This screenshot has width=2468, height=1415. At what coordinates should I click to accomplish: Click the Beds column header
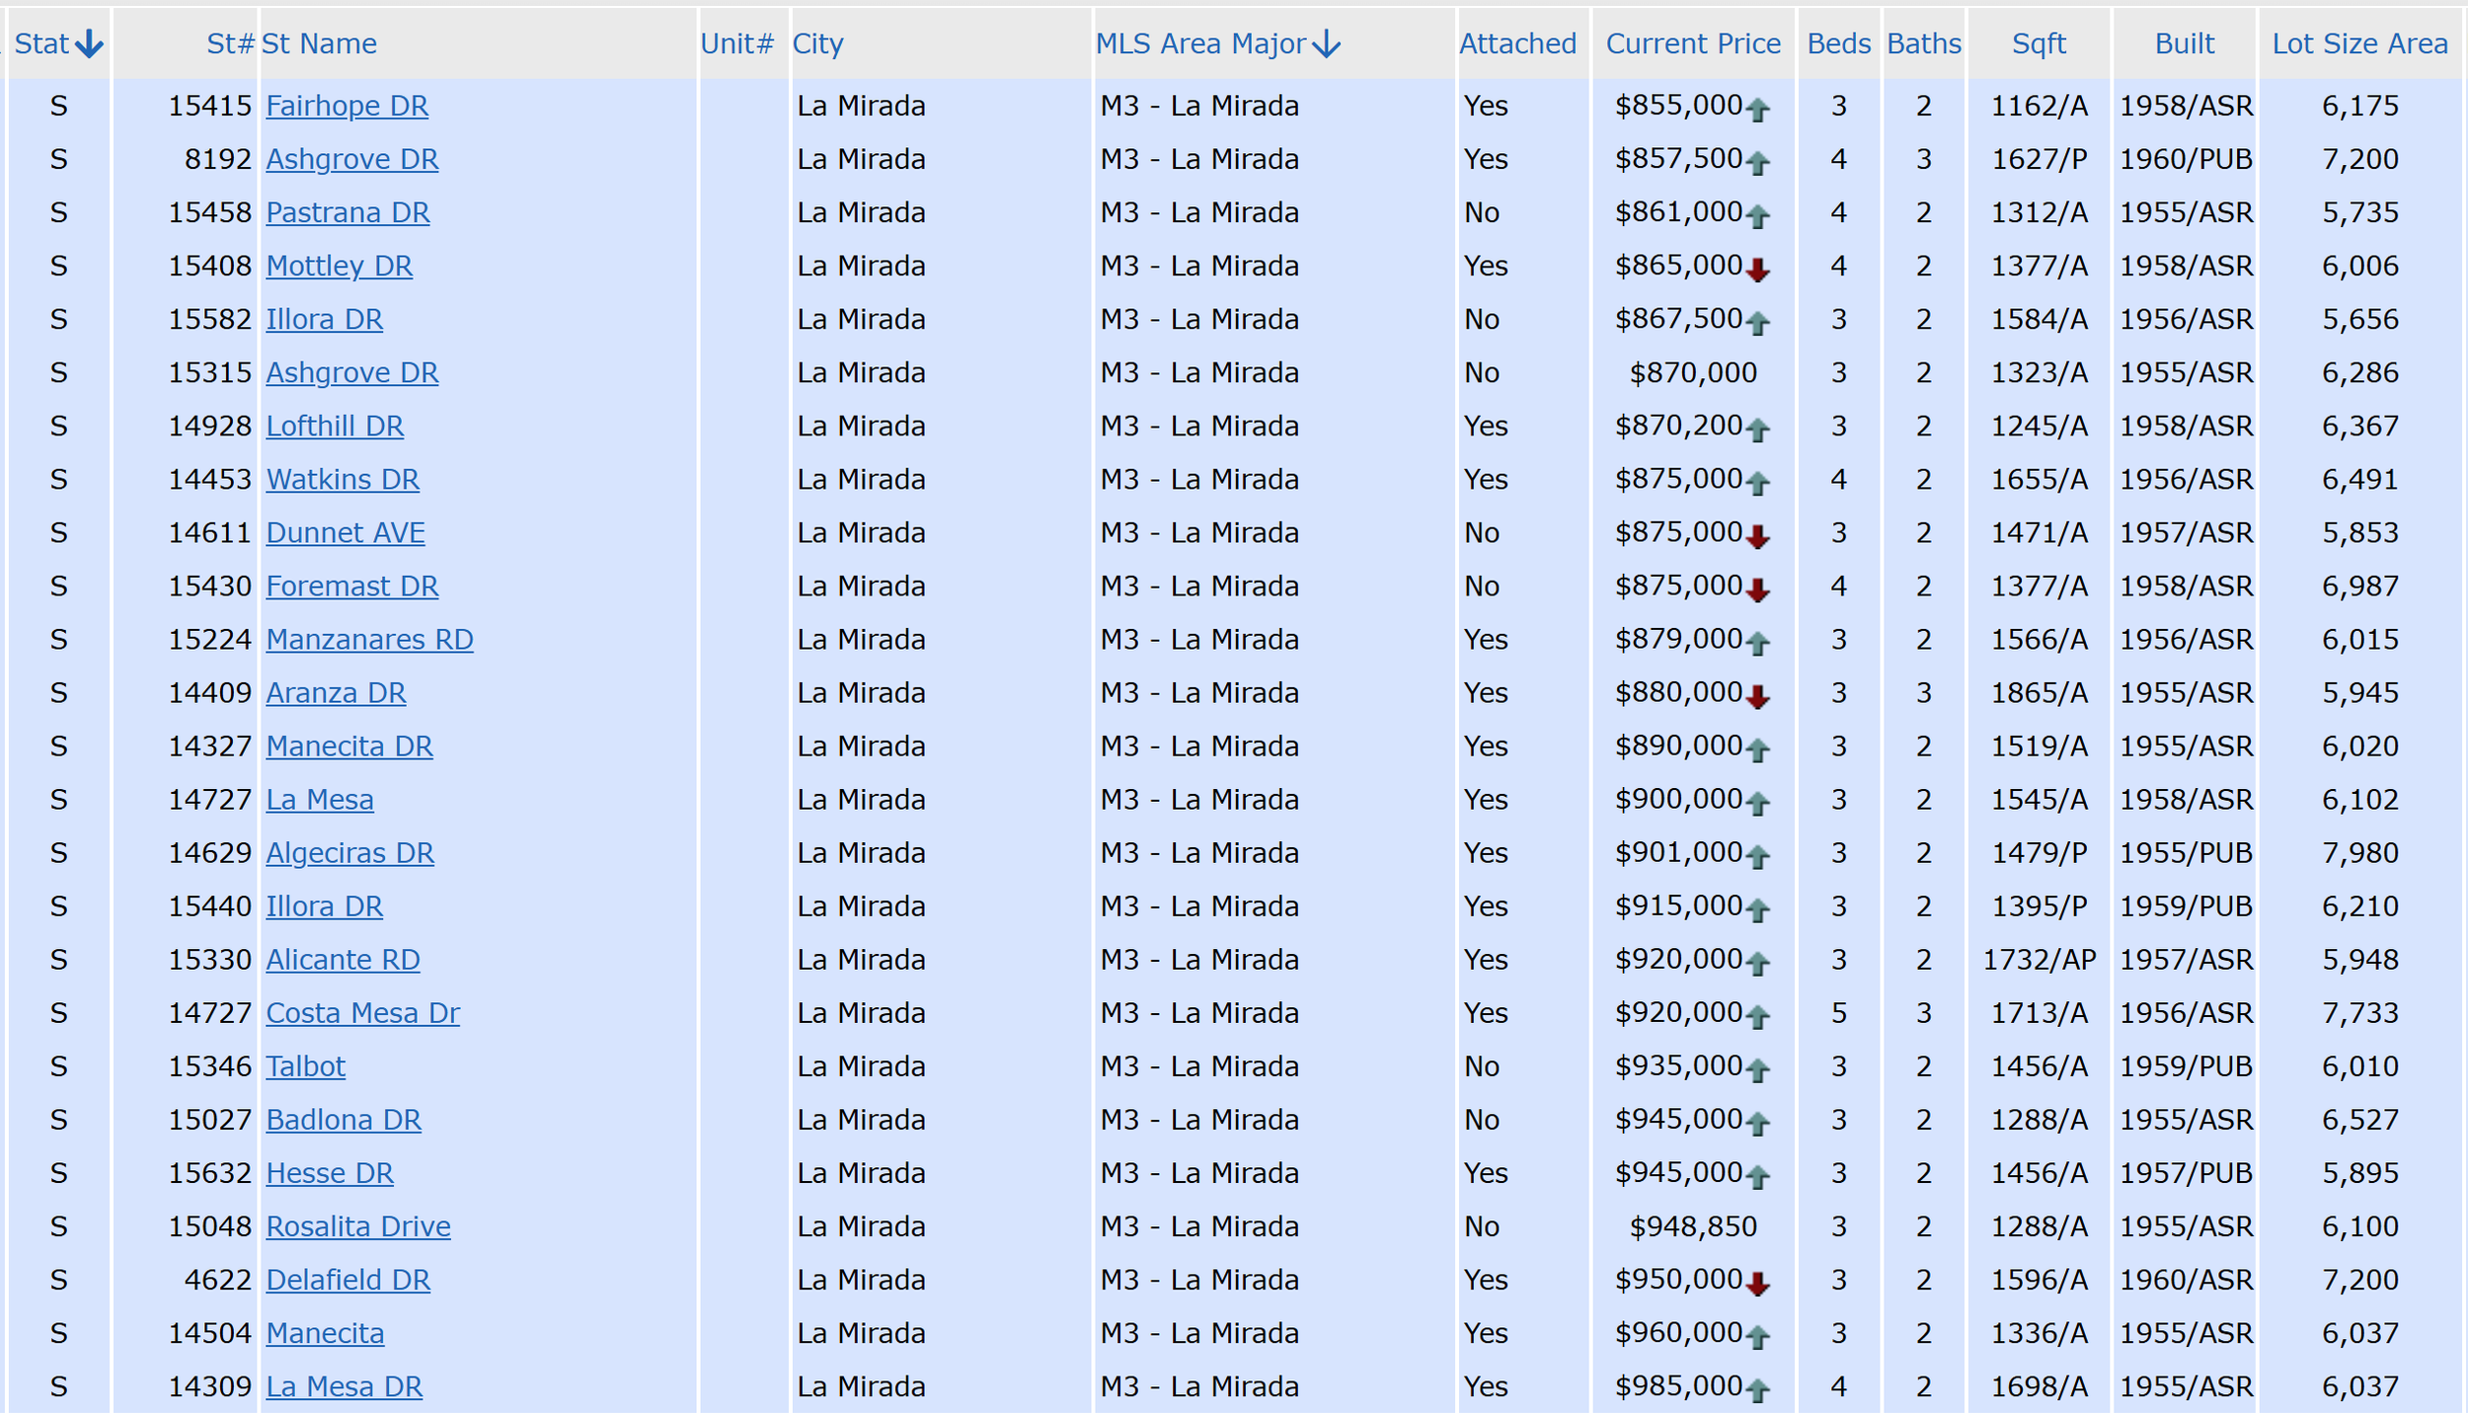1838,43
